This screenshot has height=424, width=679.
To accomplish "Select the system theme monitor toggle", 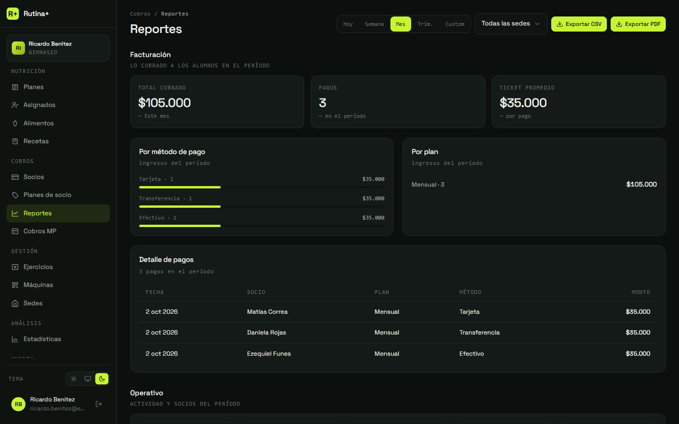I will pos(88,379).
